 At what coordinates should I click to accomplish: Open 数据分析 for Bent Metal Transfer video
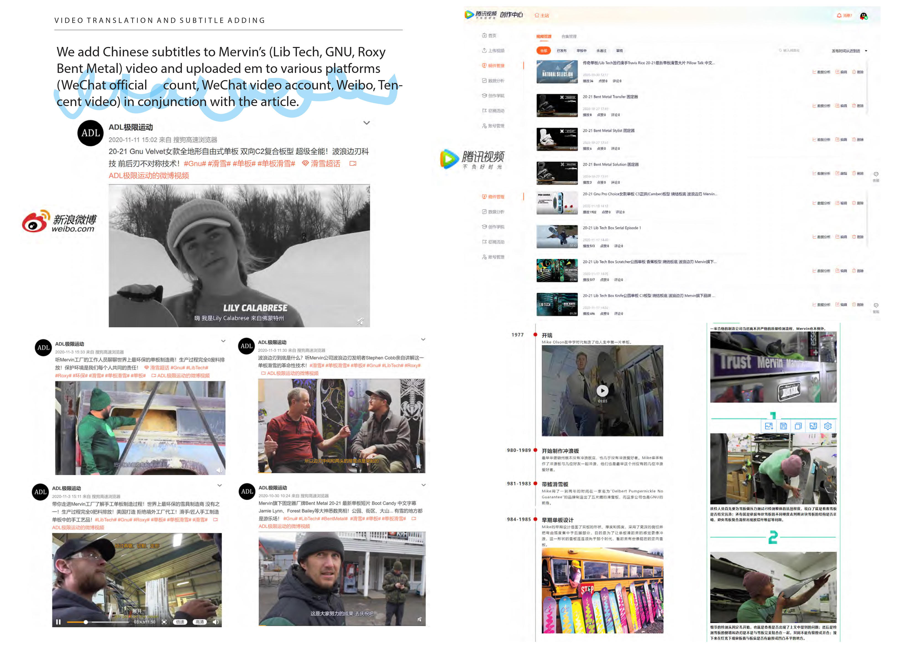[x=821, y=106]
